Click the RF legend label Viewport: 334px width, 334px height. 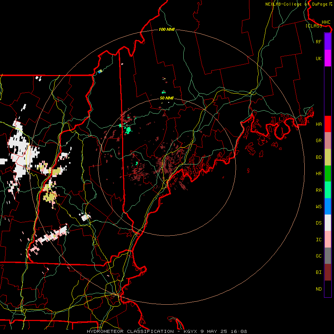pos(318,42)
